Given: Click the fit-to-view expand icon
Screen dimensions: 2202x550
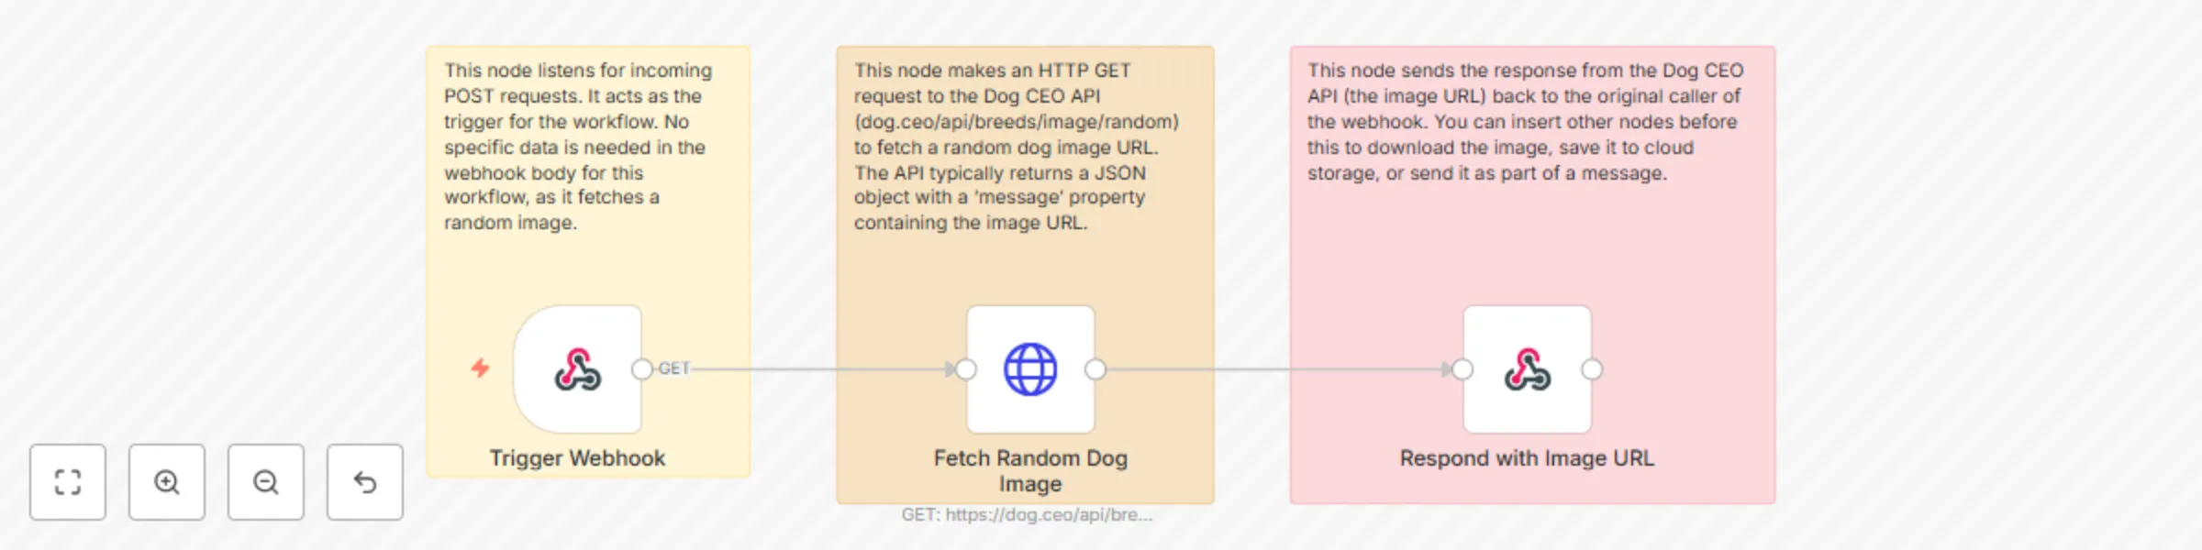Looking at the screenshot, I should pyautogui.click(x=67, y=482).
